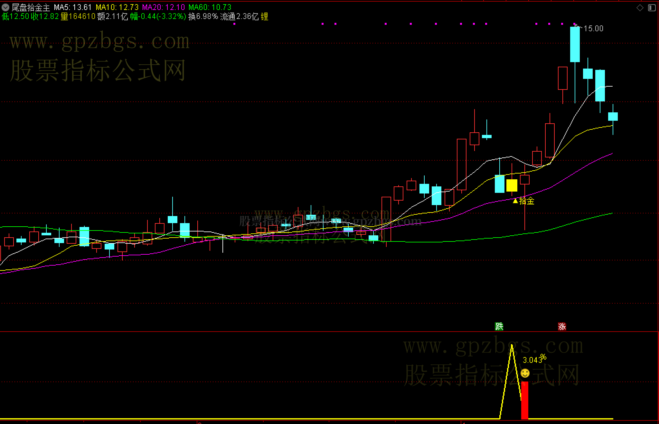Viewport: 659px width, 424px height.
Task: Select the solid yellow candlestick
Action: click(512, 185)
